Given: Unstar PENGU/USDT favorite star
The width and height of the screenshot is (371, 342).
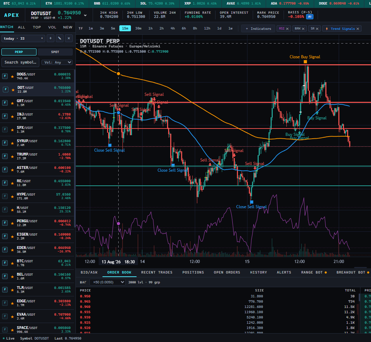Looking at the screenshot, I should tap(12, 223).
